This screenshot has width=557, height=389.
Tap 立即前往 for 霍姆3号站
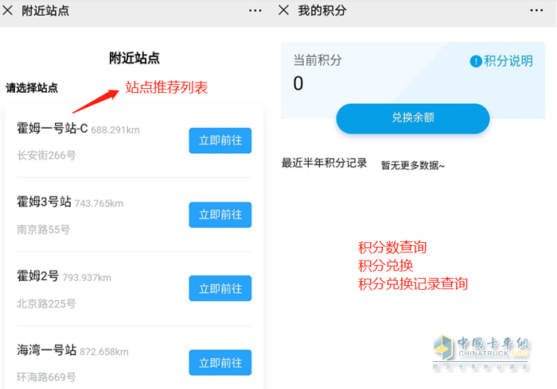[220, 214]
